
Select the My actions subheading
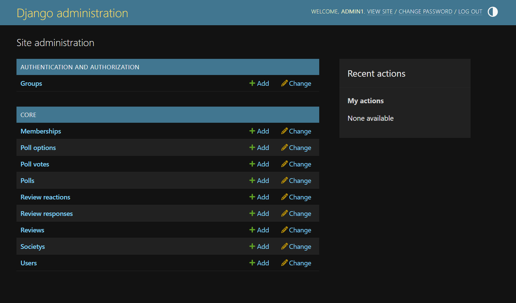pos(366,101)
